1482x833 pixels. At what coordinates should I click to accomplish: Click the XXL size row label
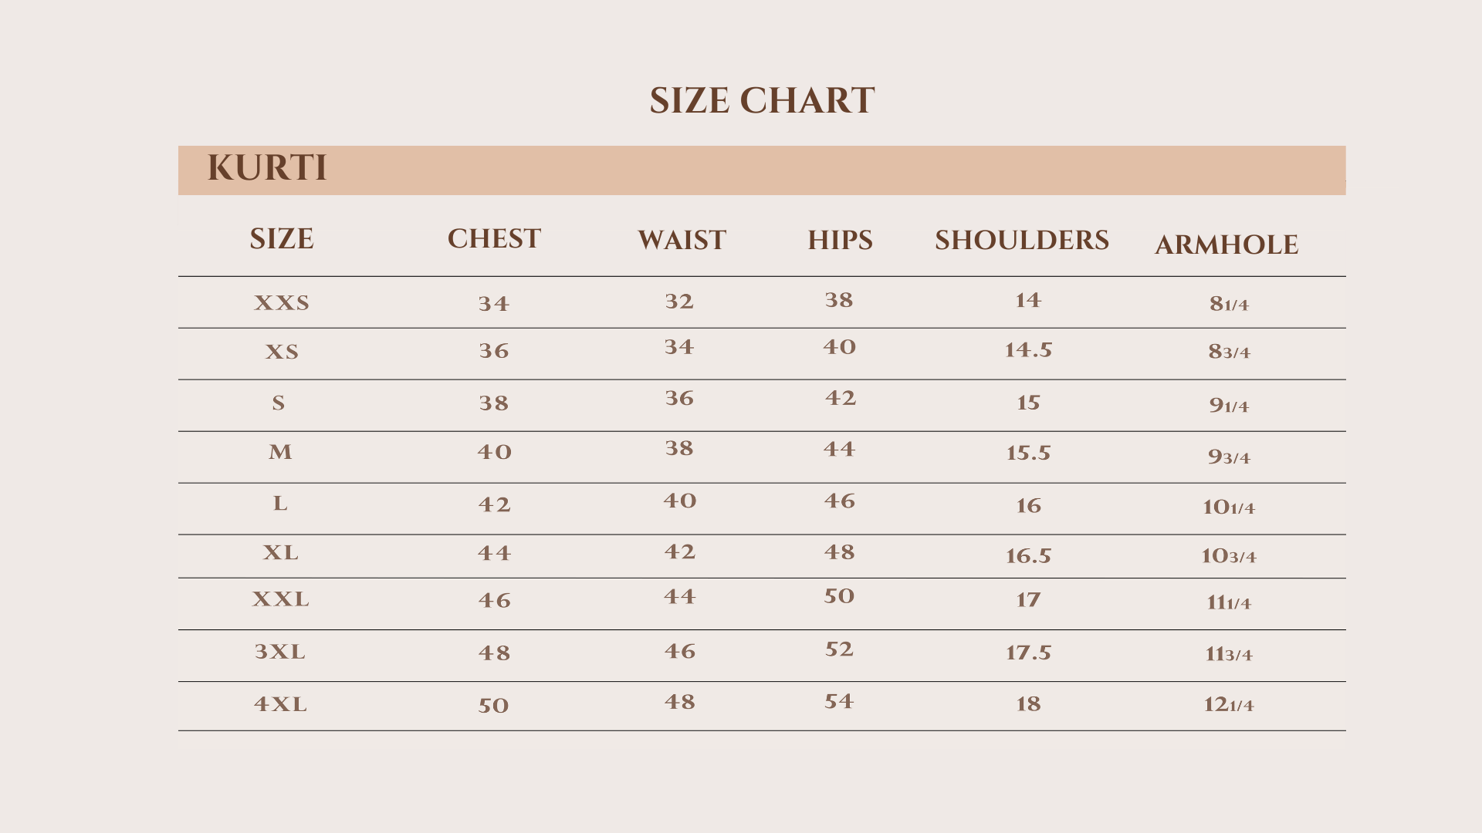click(x=280, y=599)
